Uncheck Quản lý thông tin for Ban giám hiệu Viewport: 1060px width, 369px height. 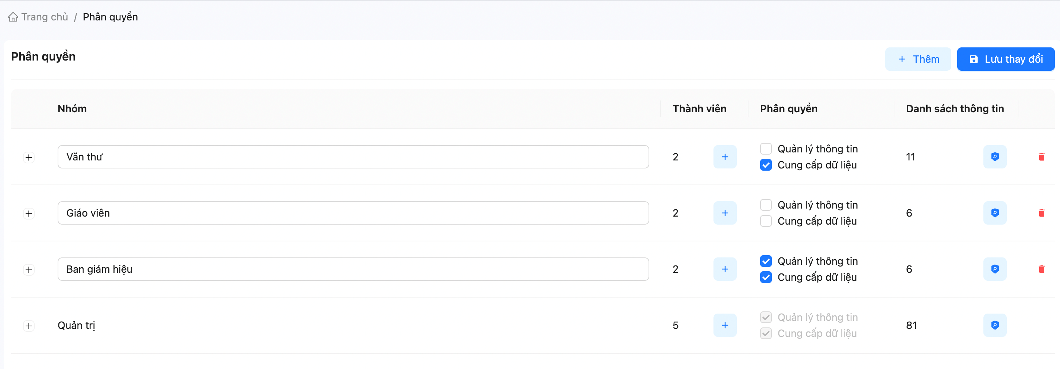click(765, 261)
